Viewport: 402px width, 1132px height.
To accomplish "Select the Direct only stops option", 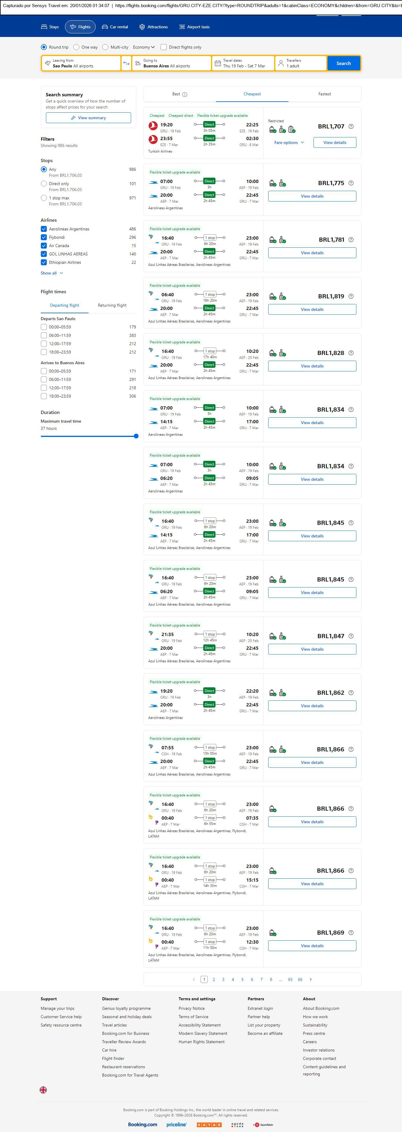I will (44, 184).
